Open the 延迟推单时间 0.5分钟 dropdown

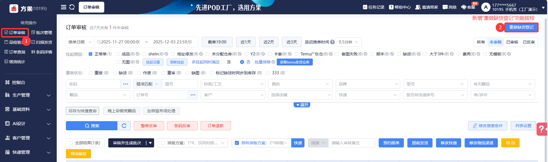[348, 42]
